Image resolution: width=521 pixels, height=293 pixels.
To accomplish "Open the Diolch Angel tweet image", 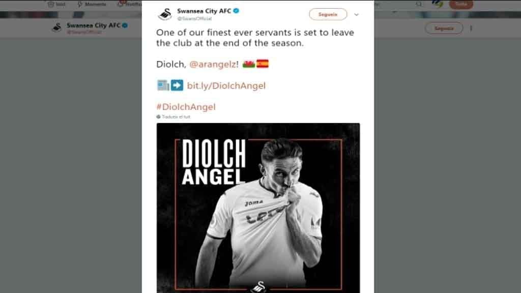I will click(x=258, y=208).
